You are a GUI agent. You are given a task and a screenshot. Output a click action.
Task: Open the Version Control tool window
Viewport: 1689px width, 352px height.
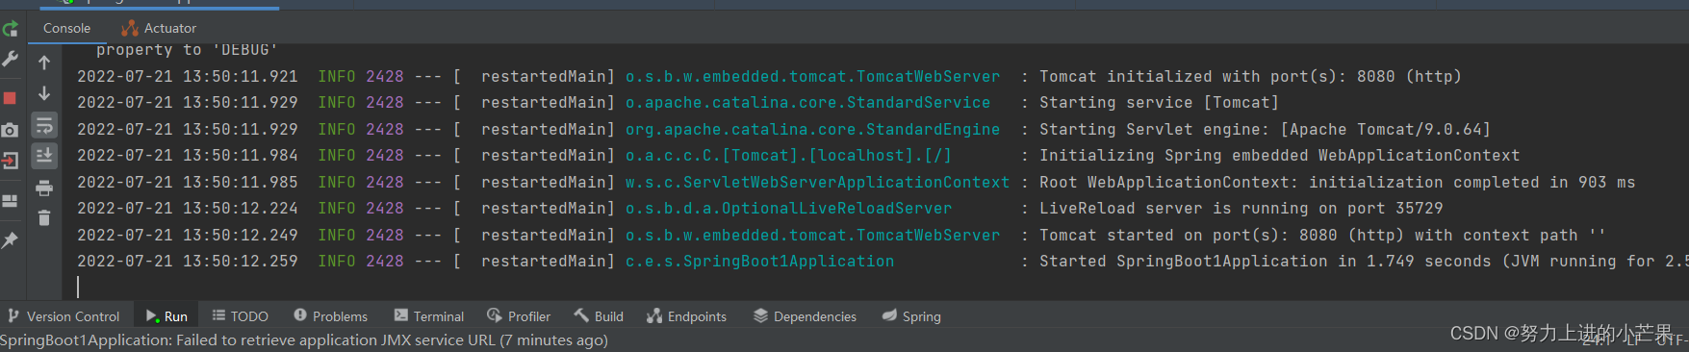pos(64,315)
